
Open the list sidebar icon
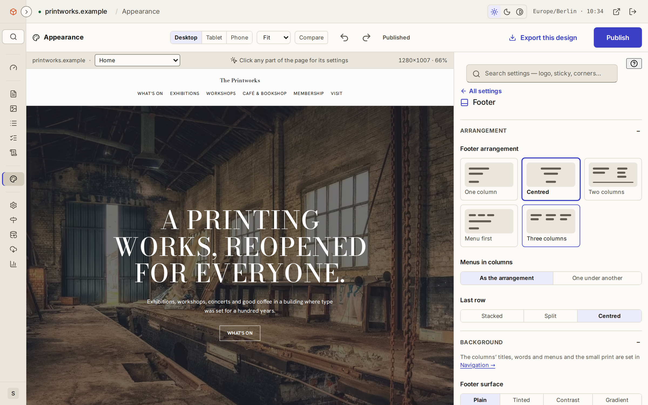pos(13,123)
